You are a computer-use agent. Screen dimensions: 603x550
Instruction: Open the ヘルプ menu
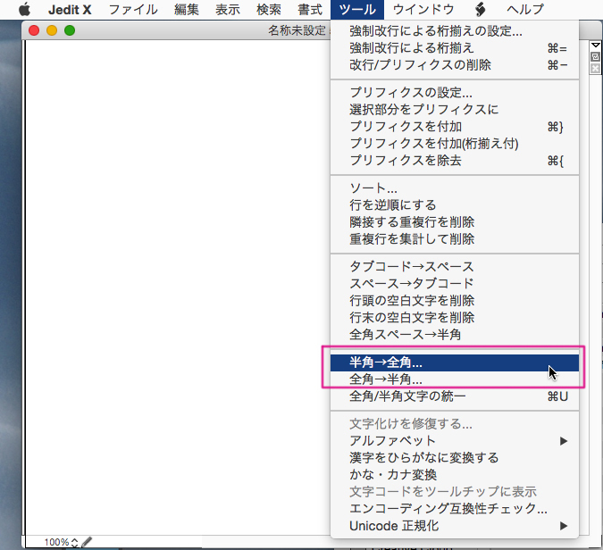(x=525, y=10)
